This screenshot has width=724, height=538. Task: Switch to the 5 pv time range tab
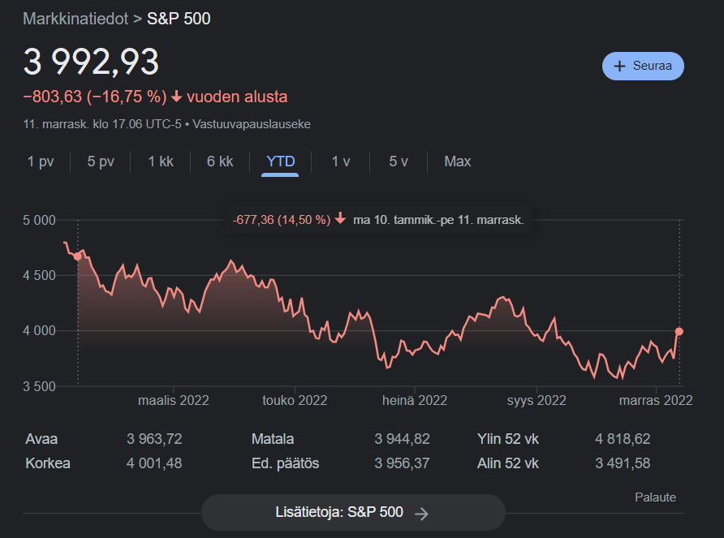(101, 161)
